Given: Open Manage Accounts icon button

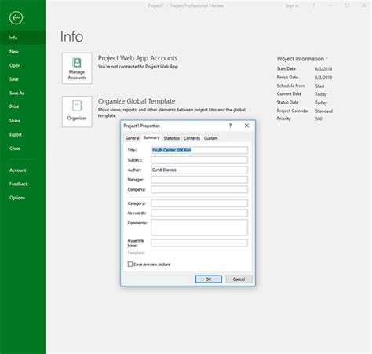Looking at the screenshot, I should coord(77,68).
